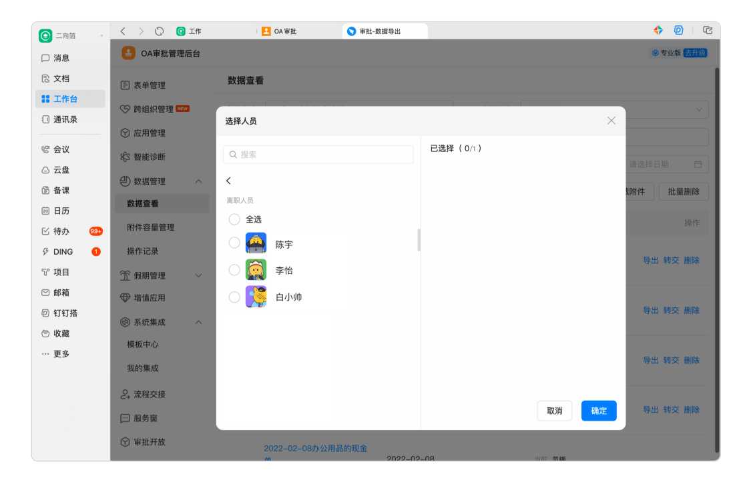Click the person list scrollbar handle

click(419, 240)
